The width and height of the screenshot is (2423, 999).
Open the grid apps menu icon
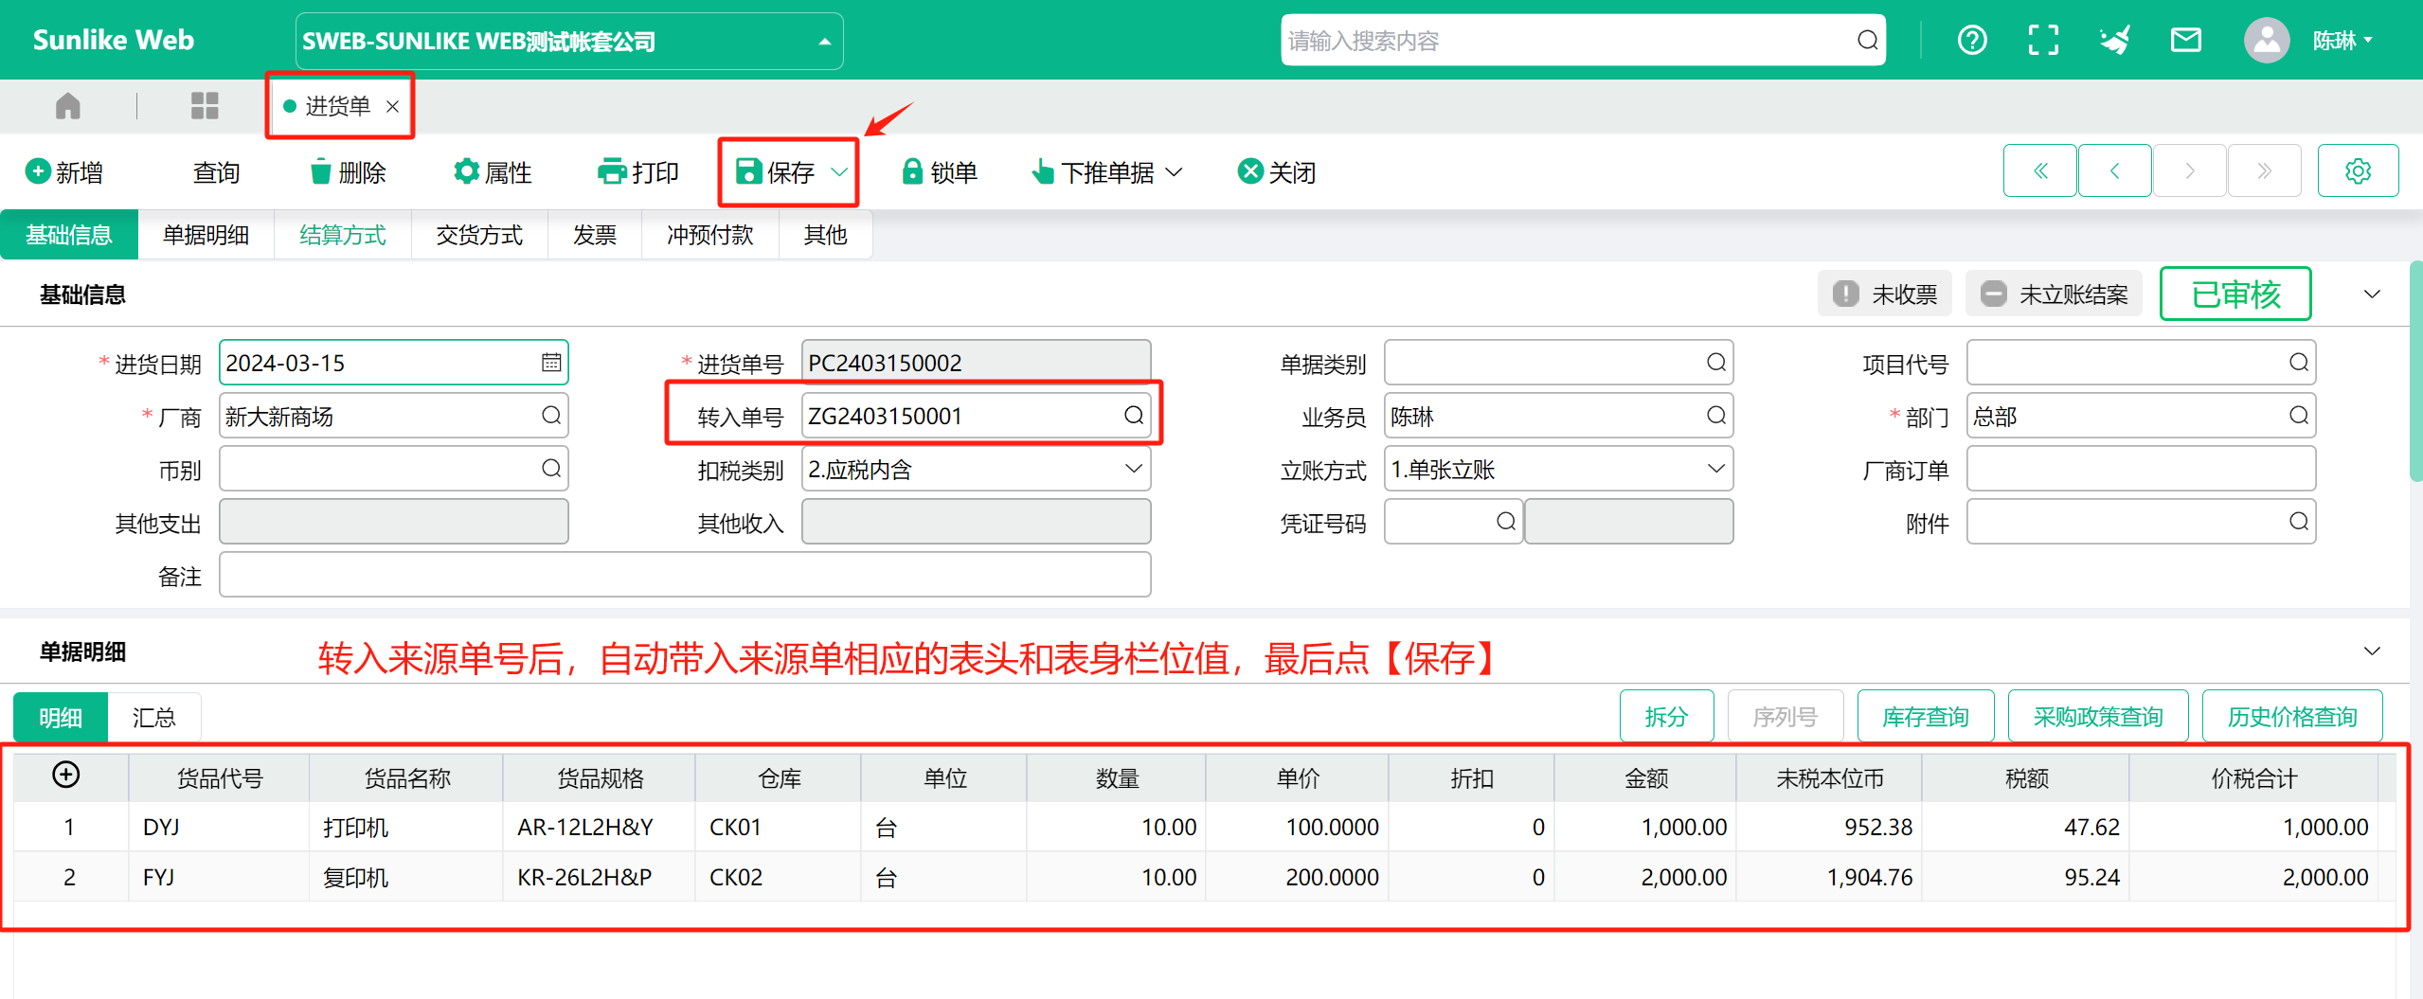click(x=205, y=106)
